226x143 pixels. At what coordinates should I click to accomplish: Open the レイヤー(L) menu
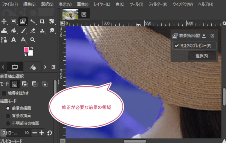point(102,4)
